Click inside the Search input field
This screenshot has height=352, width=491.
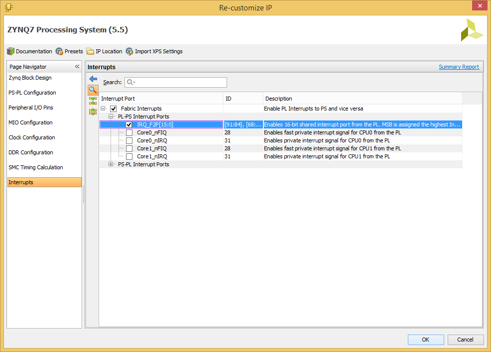click(179, 82)
